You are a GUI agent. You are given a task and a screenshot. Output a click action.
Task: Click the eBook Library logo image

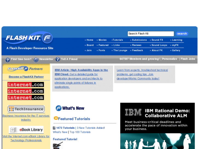(x=26, y=130)
